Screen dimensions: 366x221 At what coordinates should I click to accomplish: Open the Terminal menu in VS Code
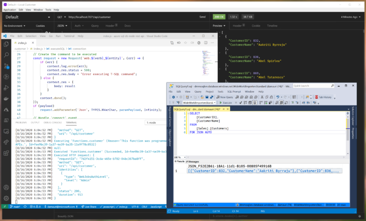pos(69,36)
